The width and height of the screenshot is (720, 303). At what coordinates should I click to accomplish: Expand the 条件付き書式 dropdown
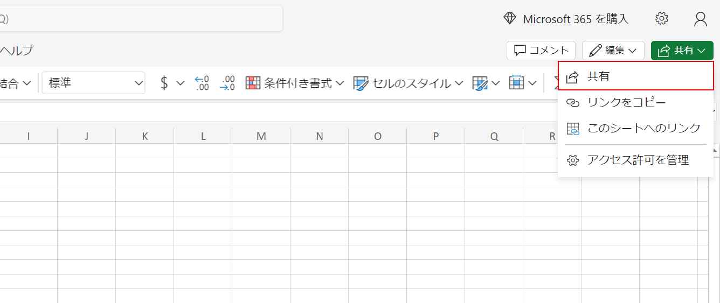point(295,83)
